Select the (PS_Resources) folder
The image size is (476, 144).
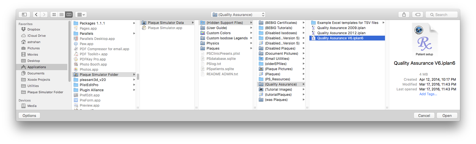[x=277, y=79]
